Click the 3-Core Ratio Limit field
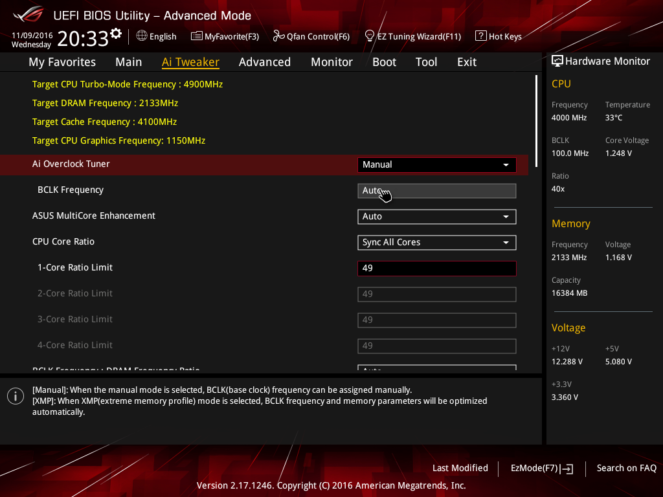663x497 pixels. (437, 320)
